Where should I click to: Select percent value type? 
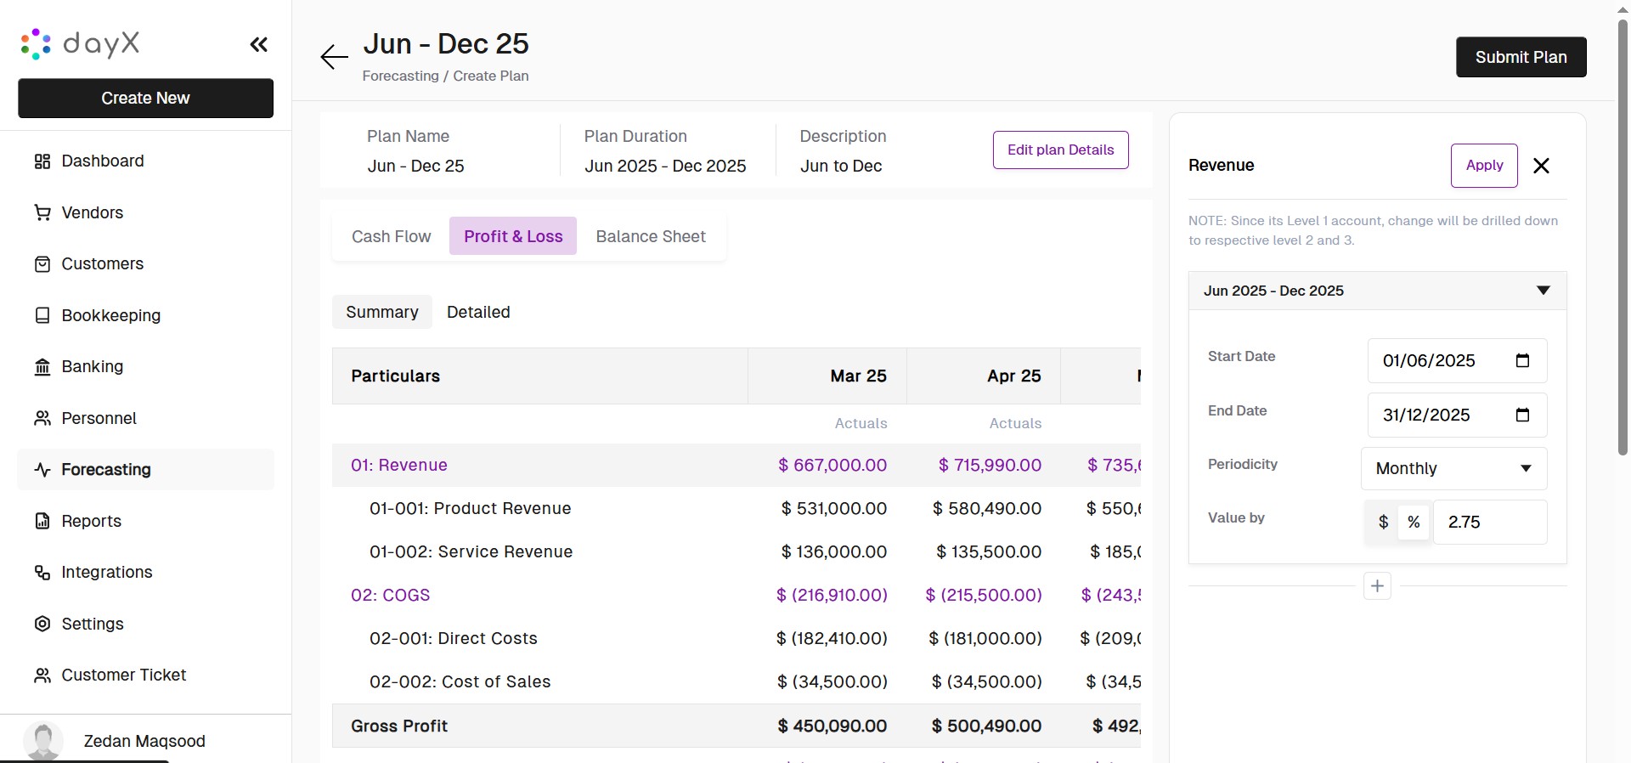point(1414,523)
